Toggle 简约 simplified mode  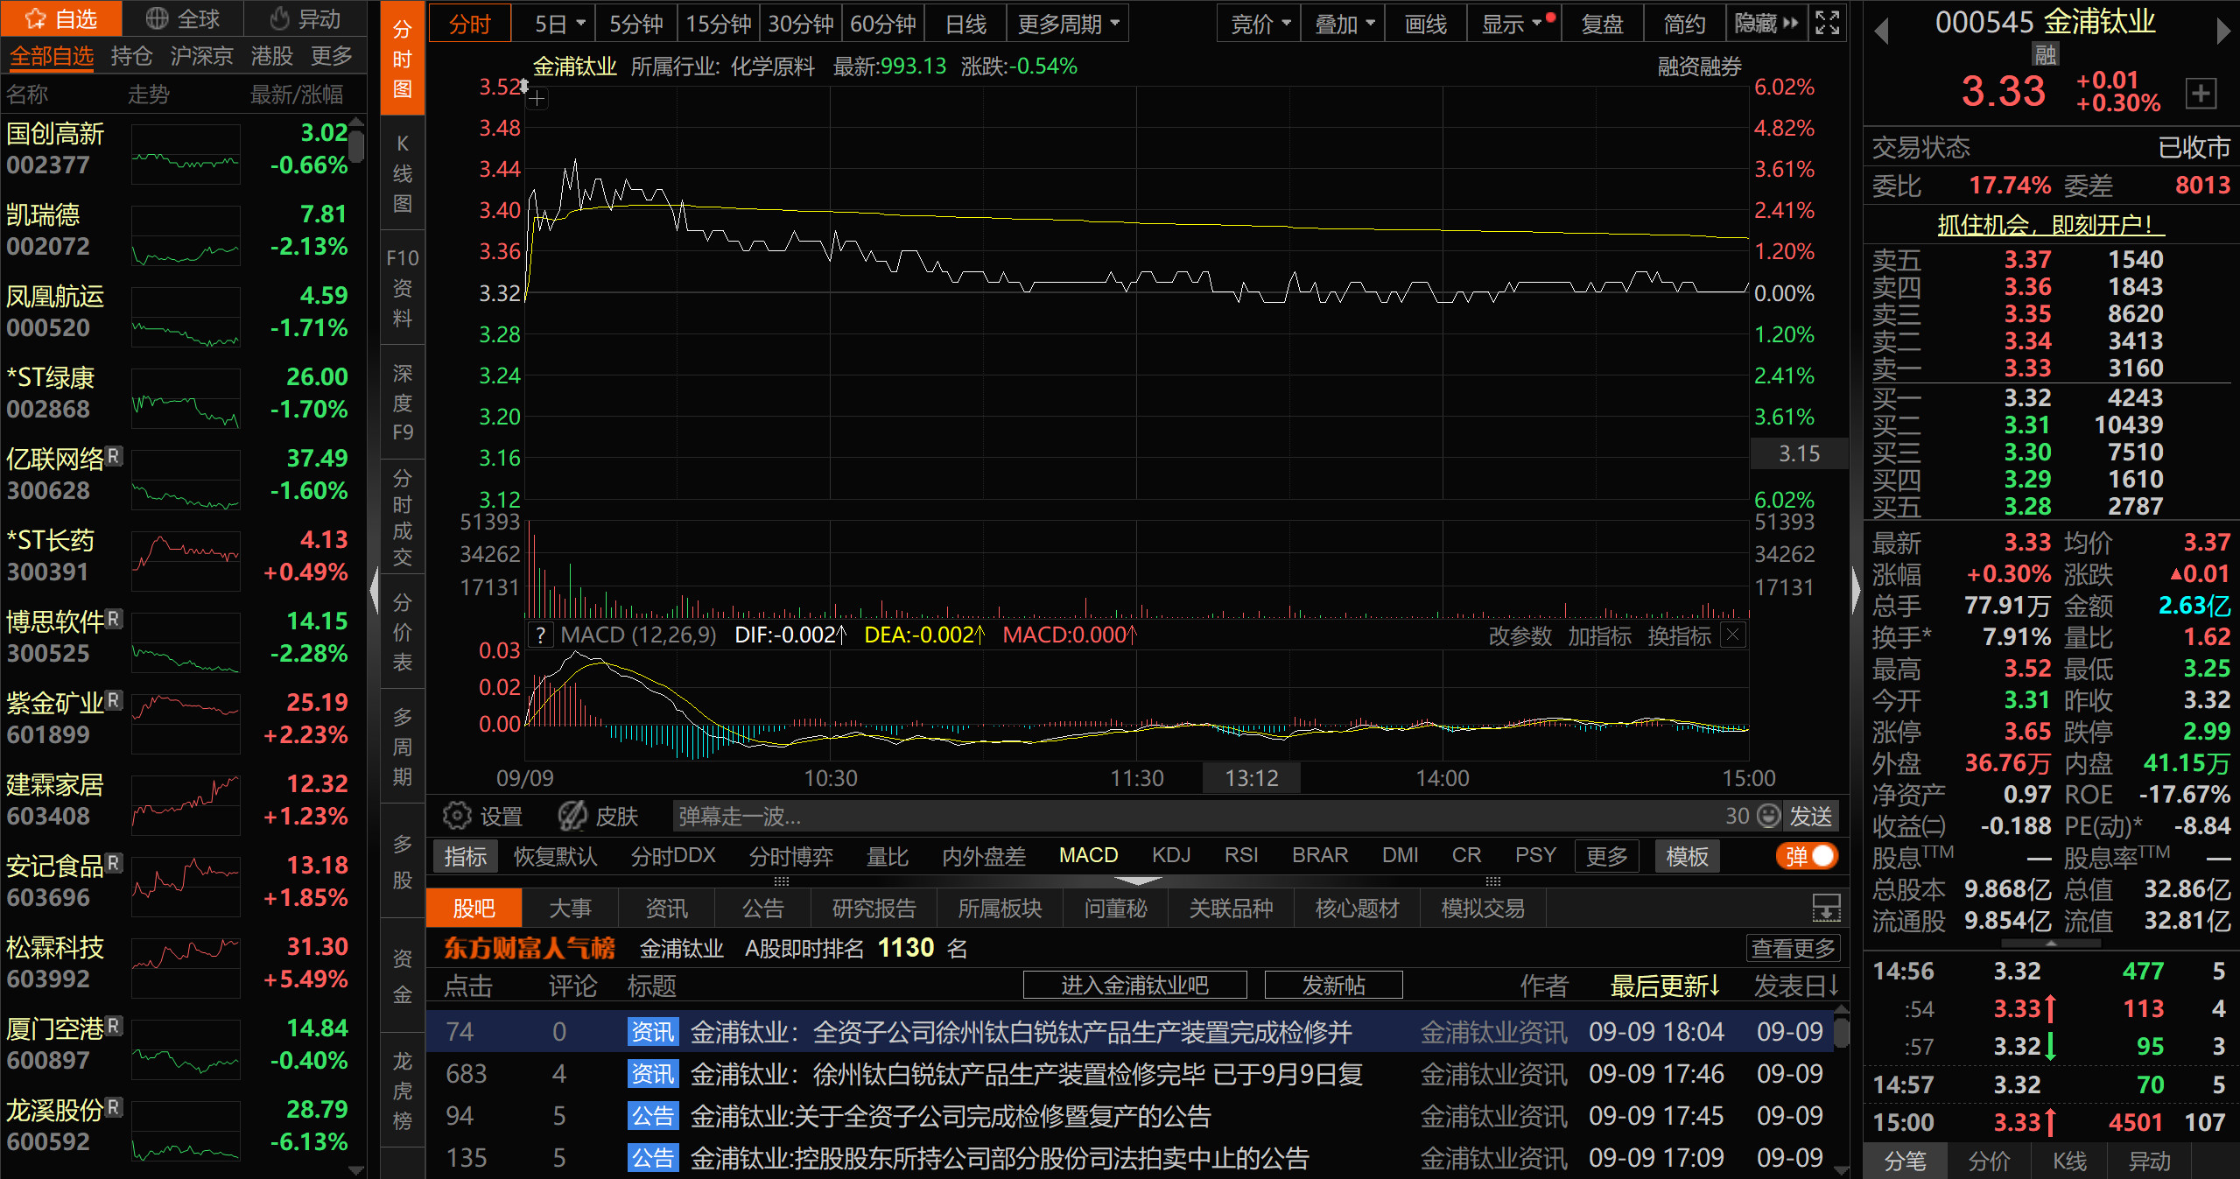tap(1683, 24)
